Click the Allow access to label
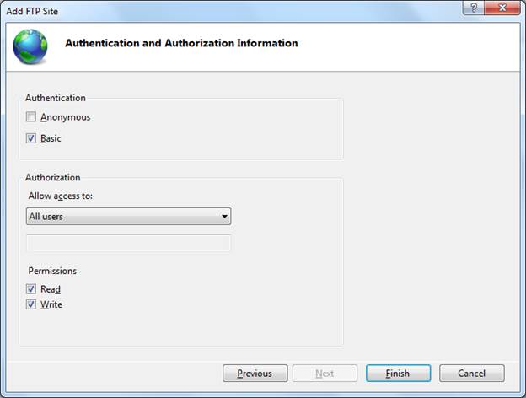 tap(61, 196)
